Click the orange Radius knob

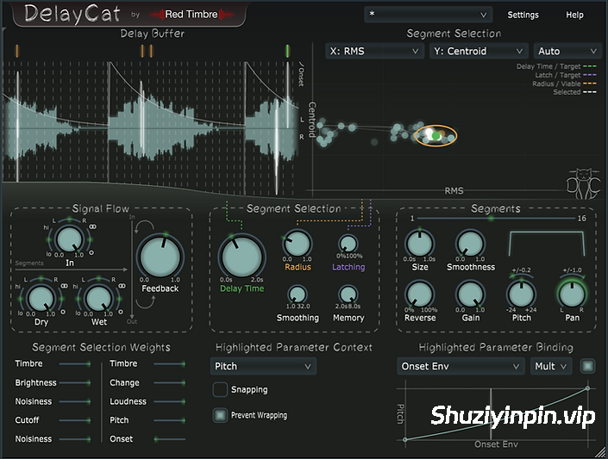point(298,244)
